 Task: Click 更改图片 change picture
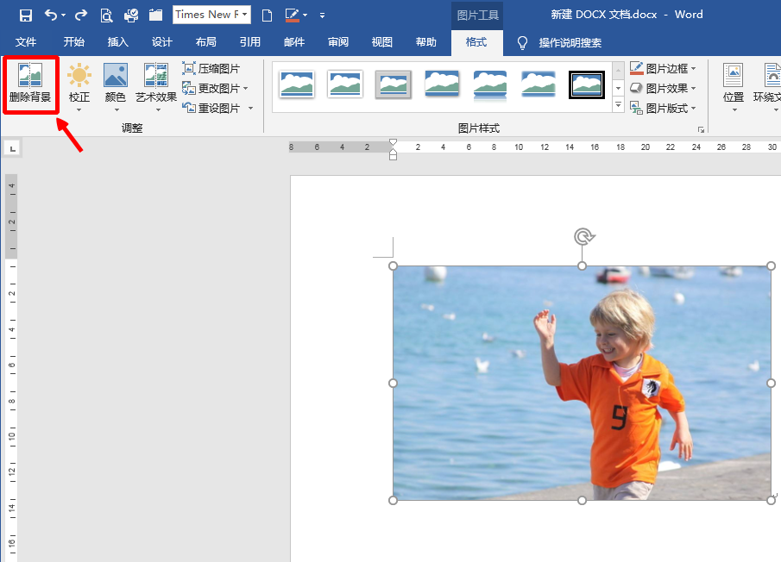click(x=211, y=89)
